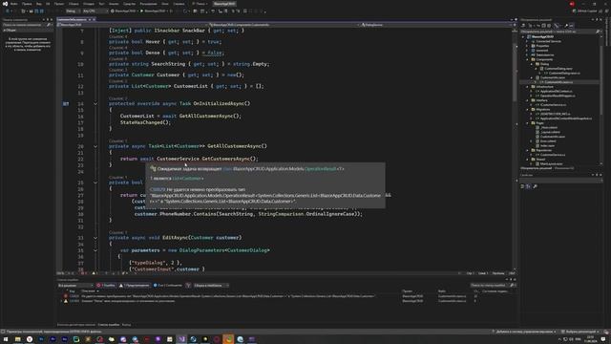Collapse the Infrastructure folder in Solution Explorer
The width and height of the screenshot is (611, 344).
[528, 87]
